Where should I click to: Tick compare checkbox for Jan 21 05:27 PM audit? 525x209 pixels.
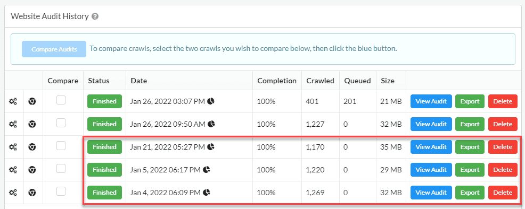pos(61,146)
